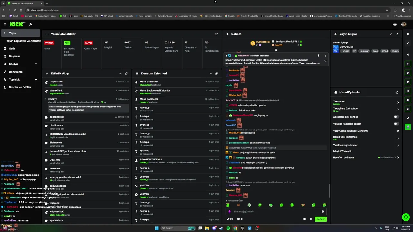Viewport: 413px width, 232px height.
Task: Open the gta5grand.com pinned link
Action: pos(244,60)
